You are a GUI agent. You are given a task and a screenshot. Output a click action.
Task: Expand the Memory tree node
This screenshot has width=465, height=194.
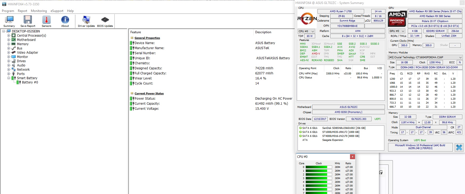(9, 44)
